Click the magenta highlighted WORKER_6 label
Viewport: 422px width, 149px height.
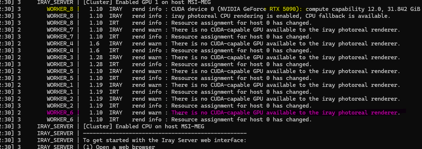(x=60, y=113)
